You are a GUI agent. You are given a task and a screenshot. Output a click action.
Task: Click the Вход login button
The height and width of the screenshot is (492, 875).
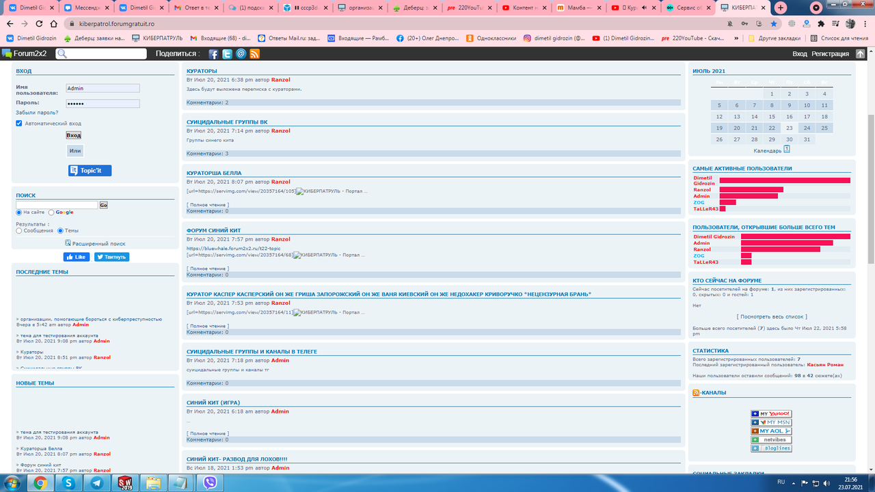coord(73,135)
